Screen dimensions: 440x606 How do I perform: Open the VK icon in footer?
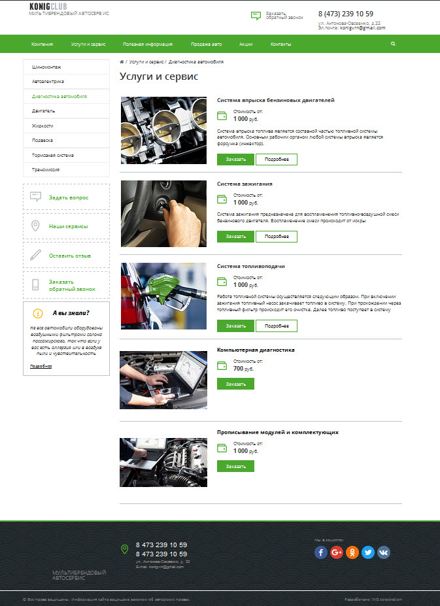pos(384,552)
